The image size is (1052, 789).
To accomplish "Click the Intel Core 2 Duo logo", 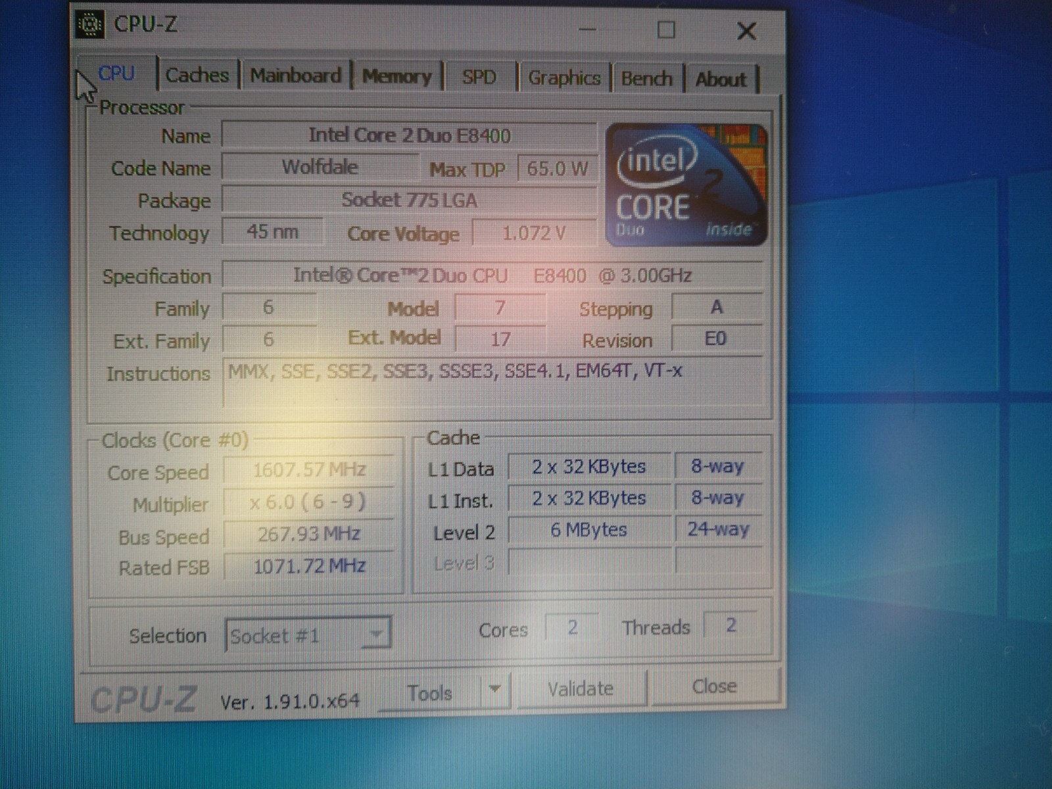I will [686, 185].
